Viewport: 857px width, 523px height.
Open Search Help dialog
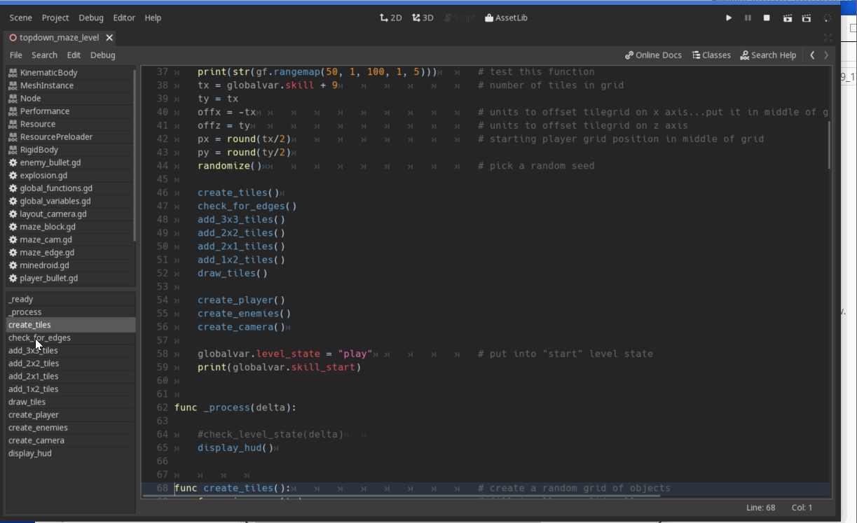768,55
